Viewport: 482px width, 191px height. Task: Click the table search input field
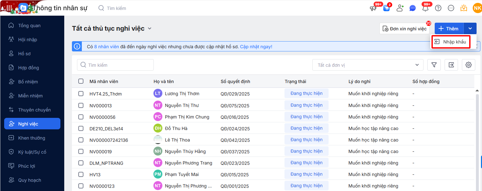tap(115, 65)
